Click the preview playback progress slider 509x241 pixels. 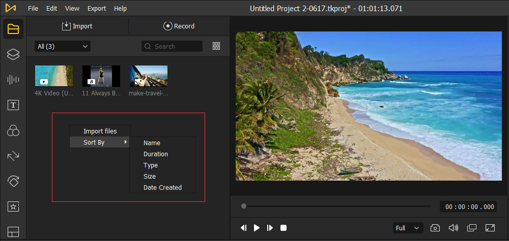[336, 206]
